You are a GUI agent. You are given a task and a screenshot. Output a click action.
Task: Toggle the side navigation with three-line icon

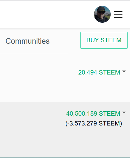pyautogui.click(x=118, y=14)
